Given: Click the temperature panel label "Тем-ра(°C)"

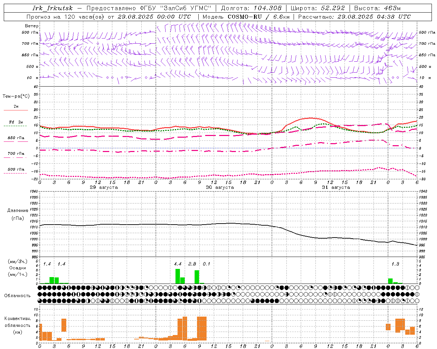Looking at the screenshot, I should coord(16,96).
